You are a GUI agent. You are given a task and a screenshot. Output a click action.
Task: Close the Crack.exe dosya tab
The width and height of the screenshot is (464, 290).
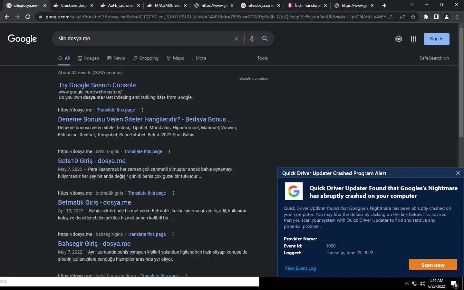(x=92, y=5)
